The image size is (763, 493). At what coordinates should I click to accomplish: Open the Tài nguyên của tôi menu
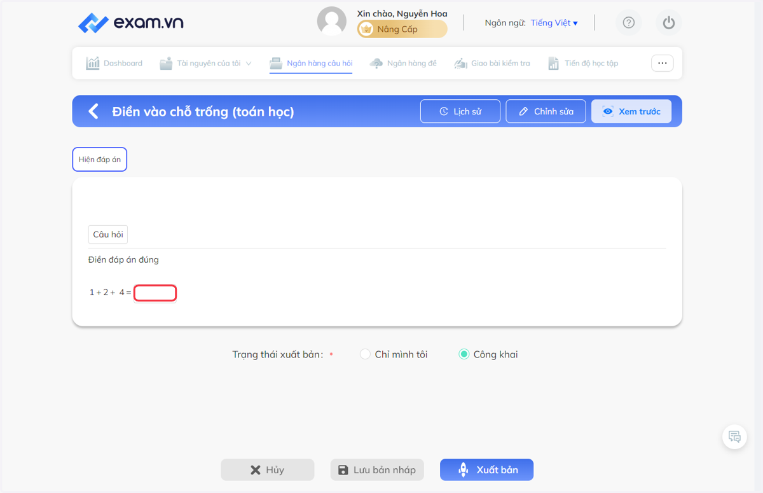click(x=206, y=63)
